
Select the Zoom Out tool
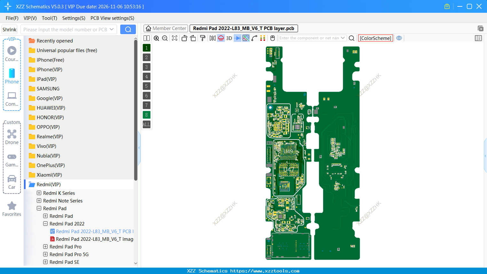[x=165, y=38]
